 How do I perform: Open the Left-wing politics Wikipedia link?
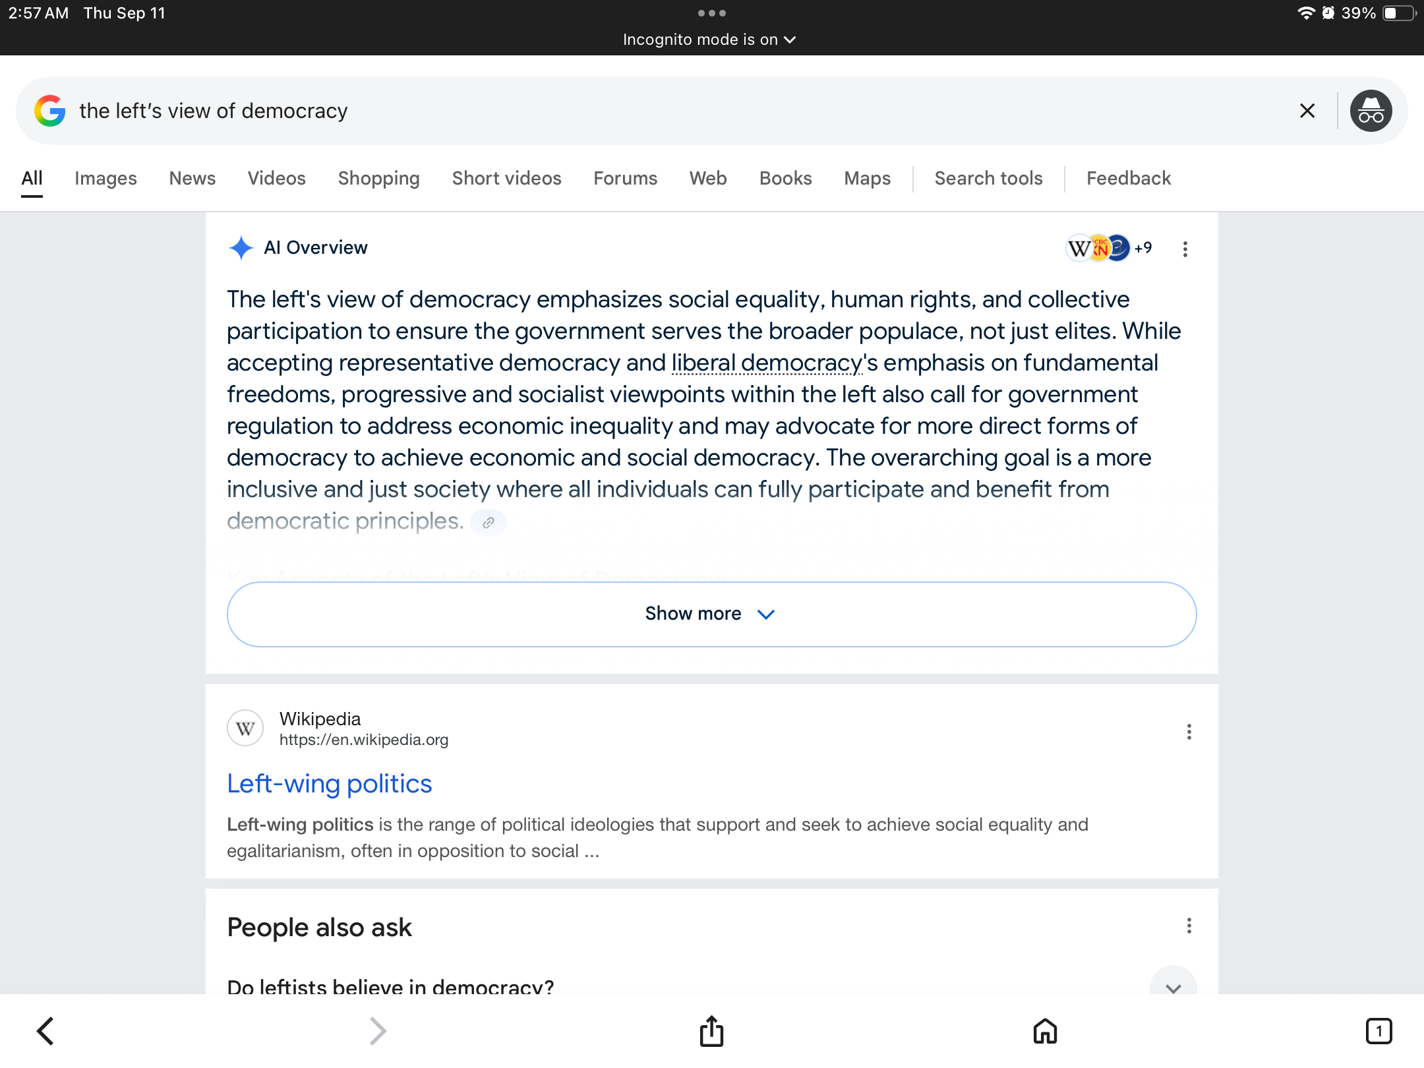329,783
